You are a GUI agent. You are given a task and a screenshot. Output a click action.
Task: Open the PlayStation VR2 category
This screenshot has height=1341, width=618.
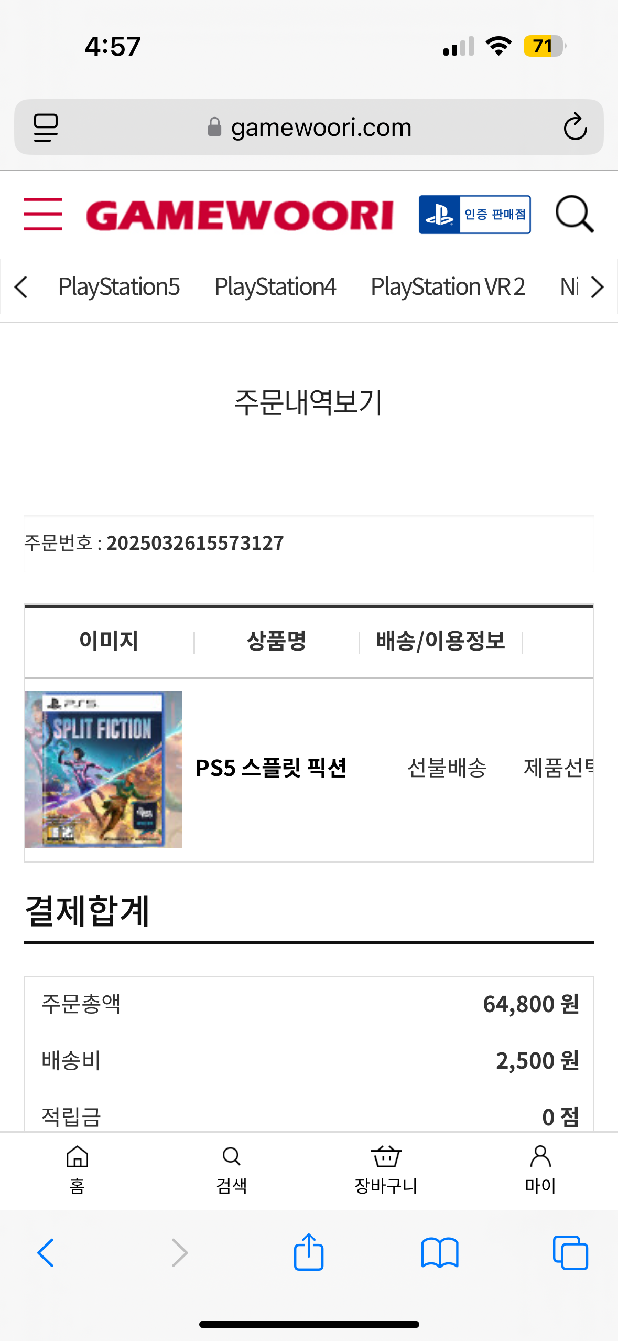click(448, 287)
